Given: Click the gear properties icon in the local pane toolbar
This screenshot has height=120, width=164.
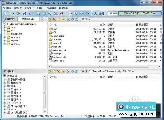Looking at the screenshot, I should coord(72,71).
